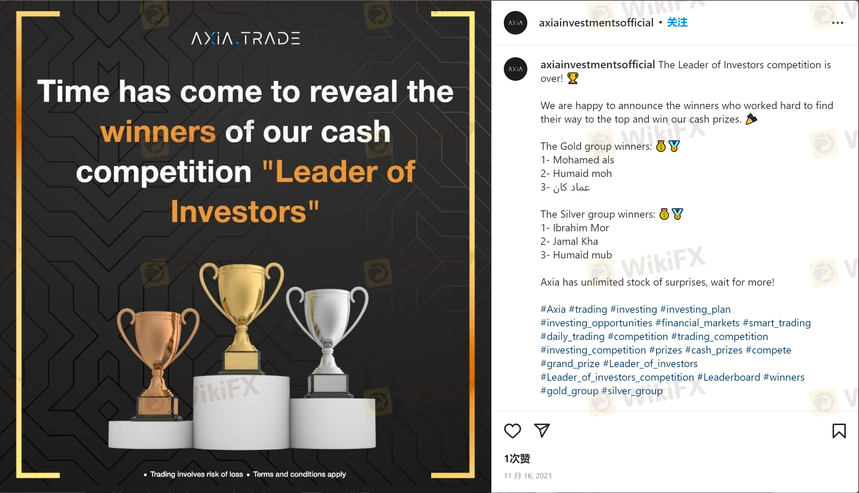This screenshot has width=859, height=493.
Task: Open the axiainvestmentsofficial username in the caption
Action: point(597,65)
